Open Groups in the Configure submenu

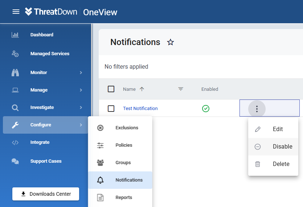coord(120,163)
